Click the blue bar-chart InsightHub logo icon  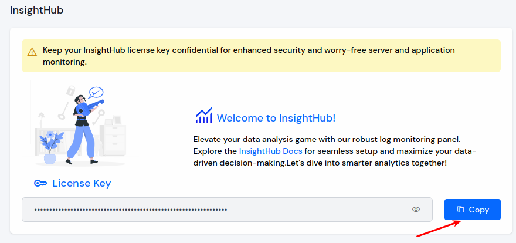click(203, 115)
